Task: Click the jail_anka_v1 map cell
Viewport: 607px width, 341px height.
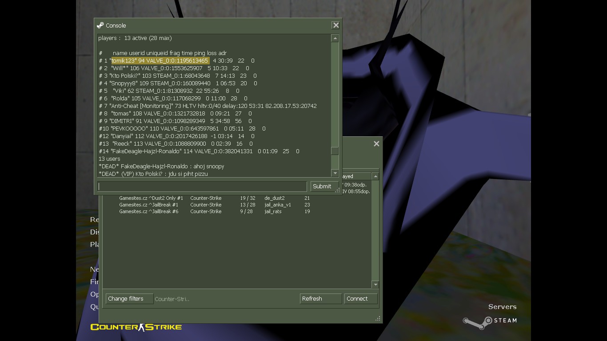Action: 278,205
